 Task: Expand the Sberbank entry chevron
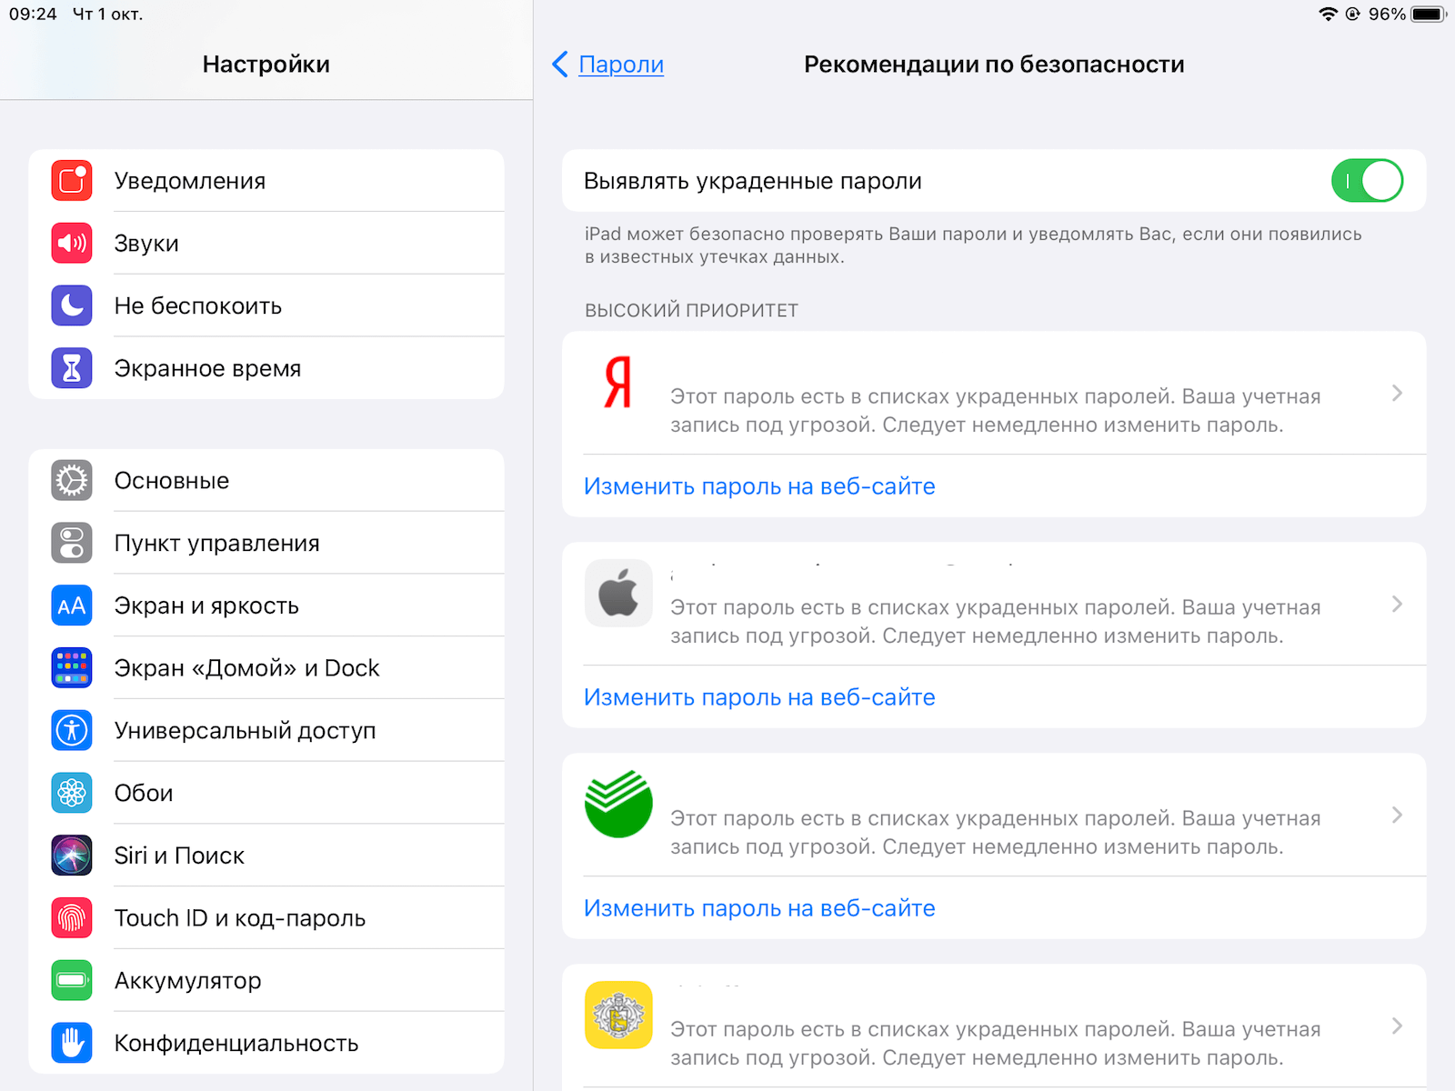coord(1398,815)
